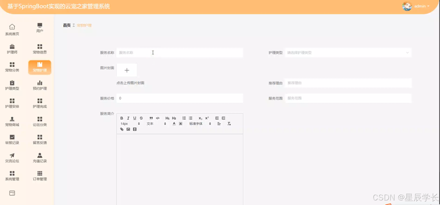Insert a video into the editor
440x205 pixels.
tap(135, 129)
